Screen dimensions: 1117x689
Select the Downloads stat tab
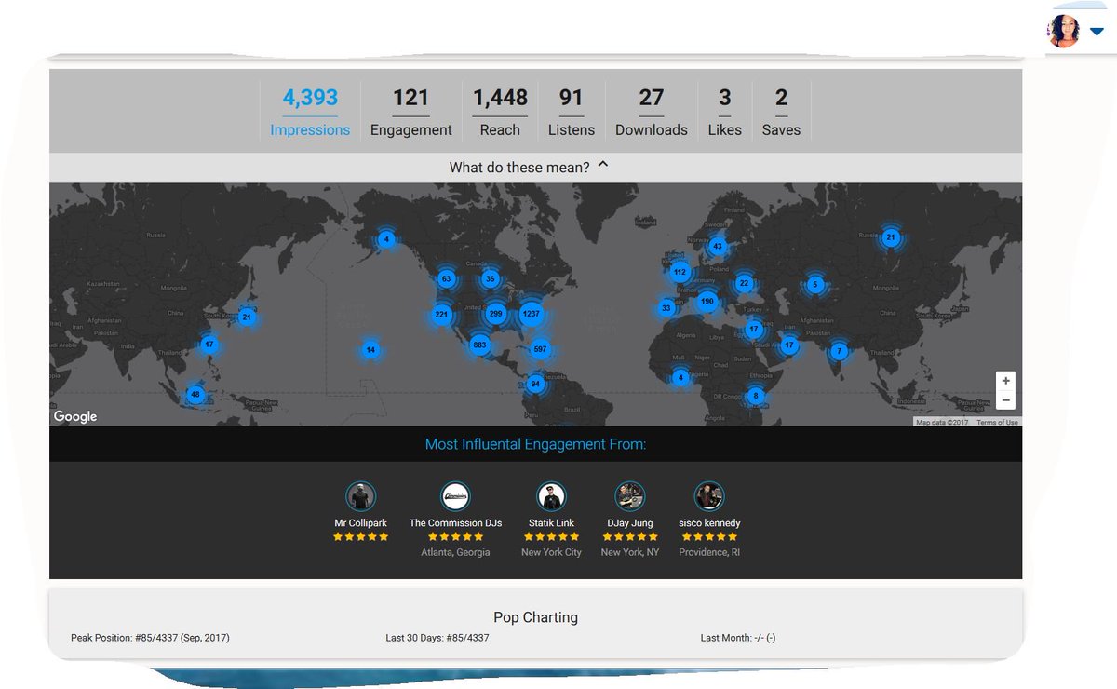pos(652,111)
